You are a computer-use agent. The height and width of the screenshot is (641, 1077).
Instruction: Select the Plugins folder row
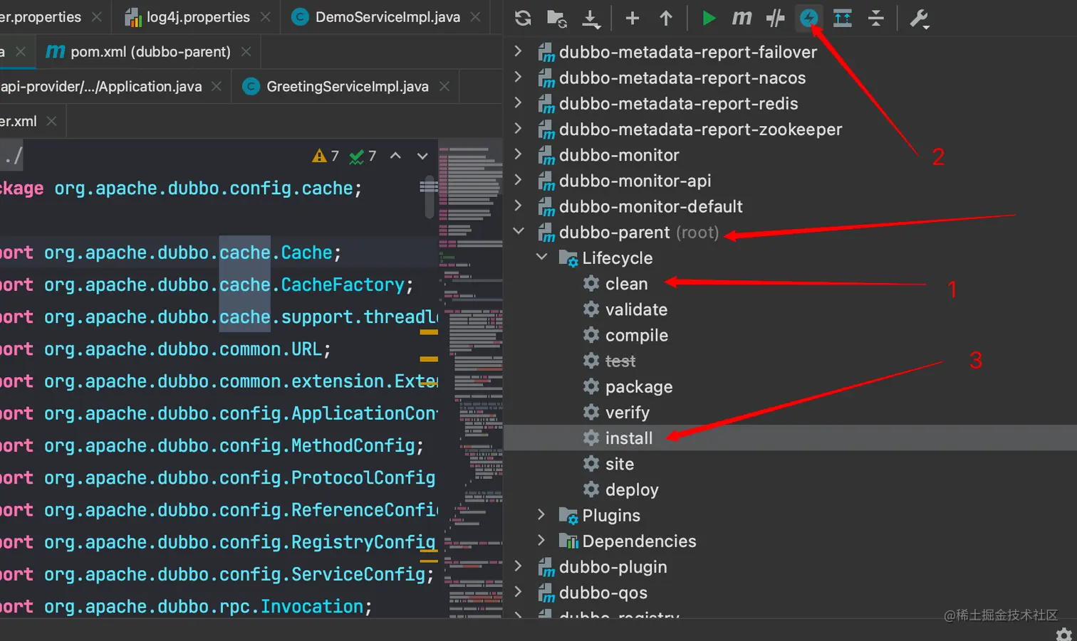point(790,515)
